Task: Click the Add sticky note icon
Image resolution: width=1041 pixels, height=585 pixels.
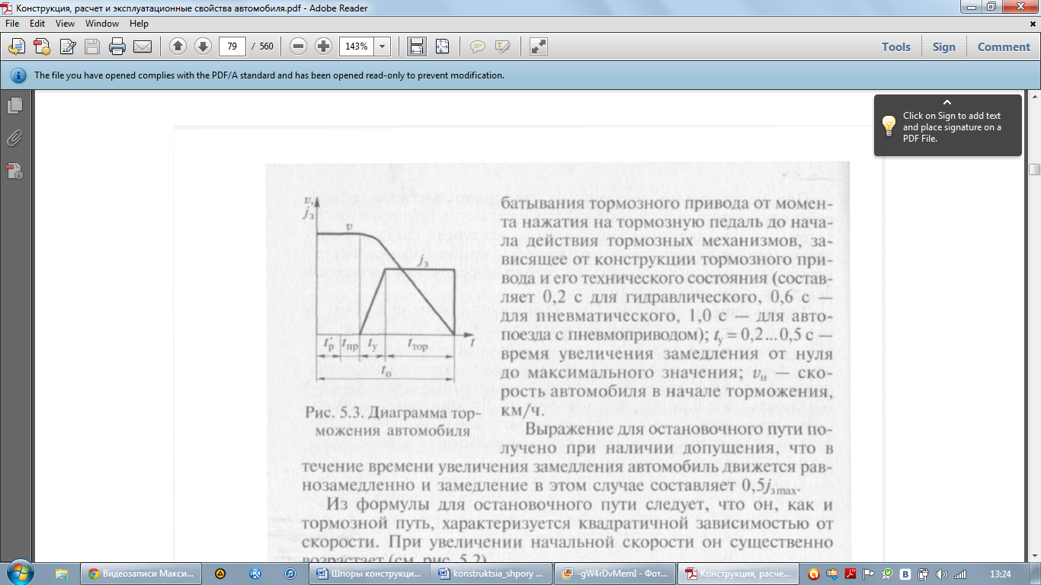Action: (478, 46)
